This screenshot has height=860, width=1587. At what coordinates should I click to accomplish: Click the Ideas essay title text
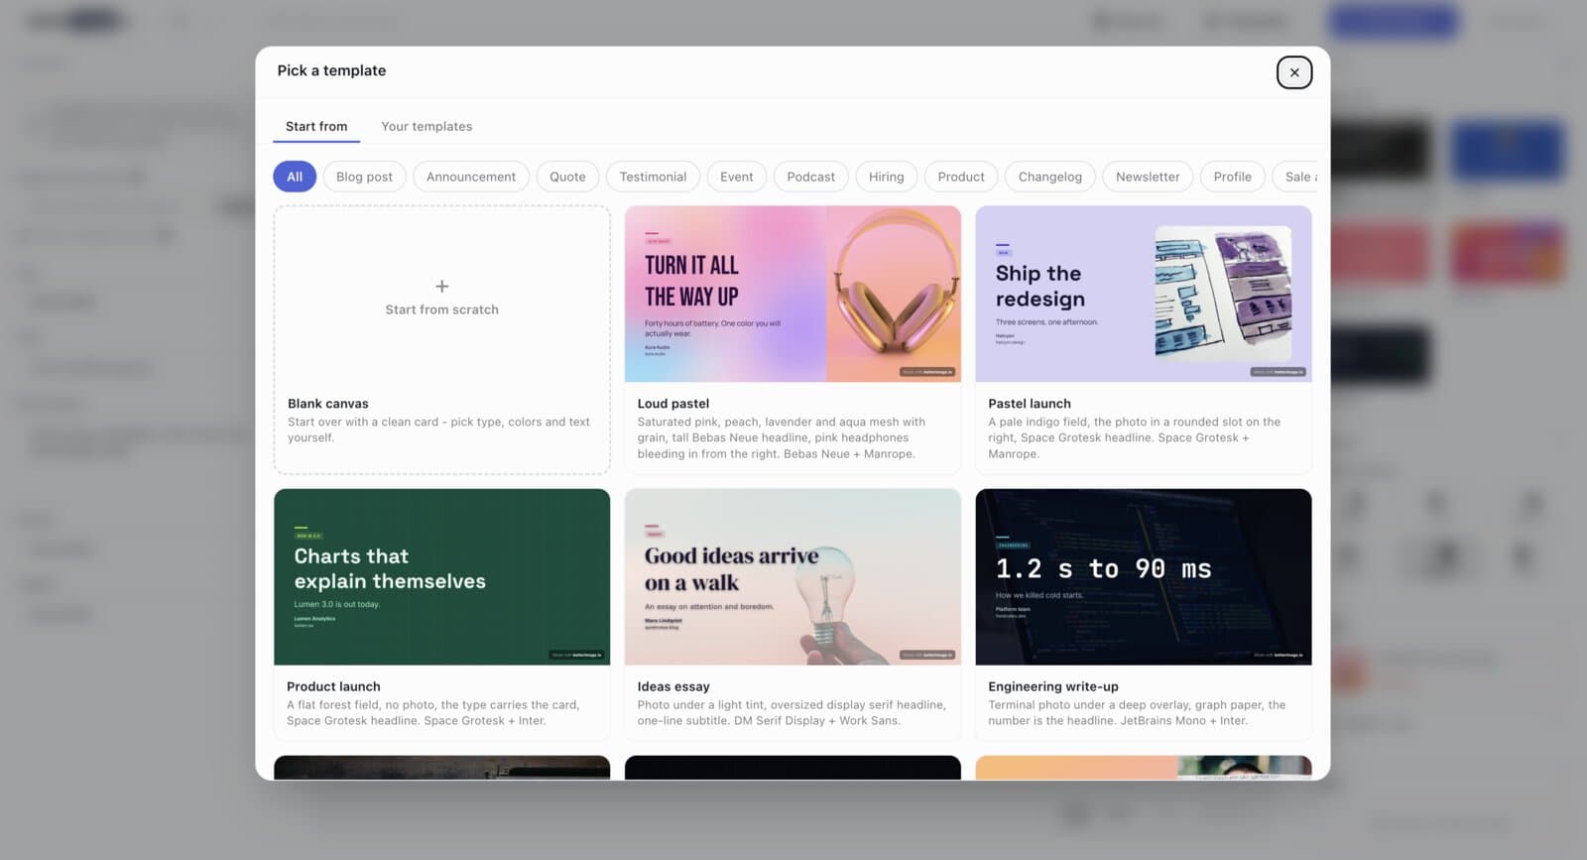tap(673, 686)
